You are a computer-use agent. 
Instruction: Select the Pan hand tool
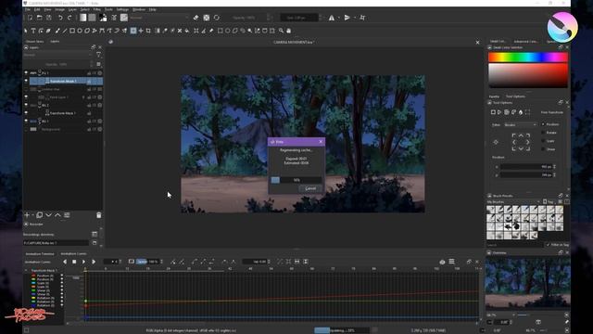coord(289,31)
